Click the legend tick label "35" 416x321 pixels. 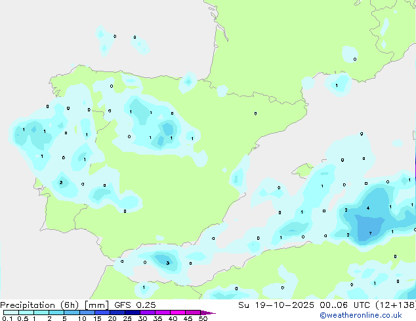tap(157, 318)
